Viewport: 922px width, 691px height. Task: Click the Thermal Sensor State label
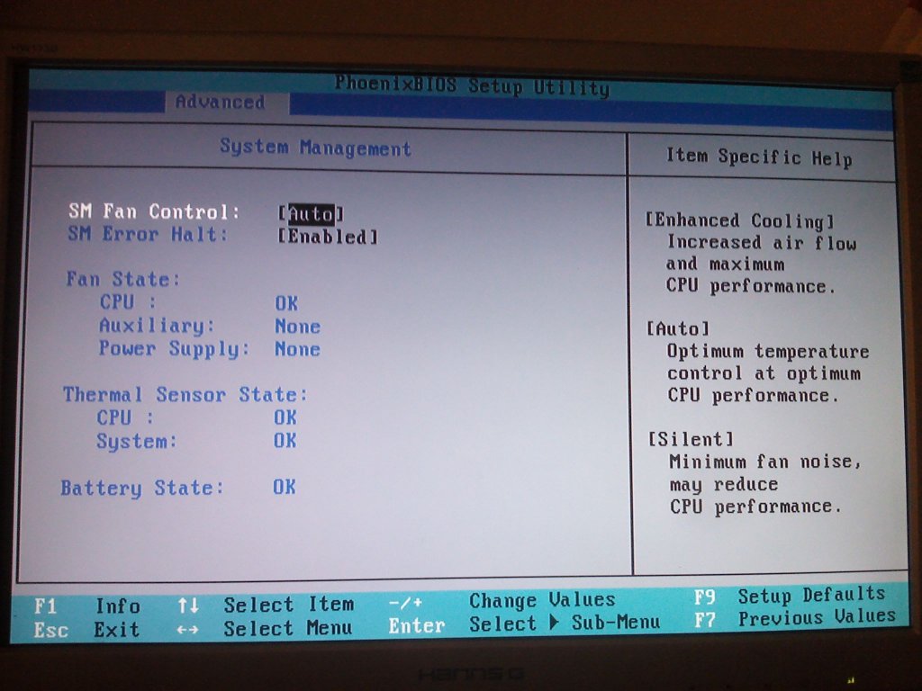185,394
